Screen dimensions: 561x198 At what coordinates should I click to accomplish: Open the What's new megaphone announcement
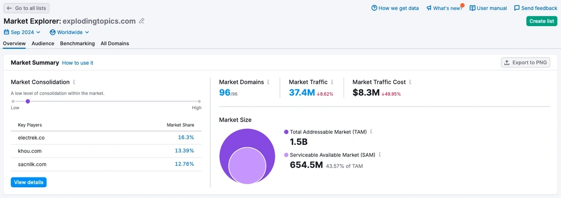coord(444,8)
